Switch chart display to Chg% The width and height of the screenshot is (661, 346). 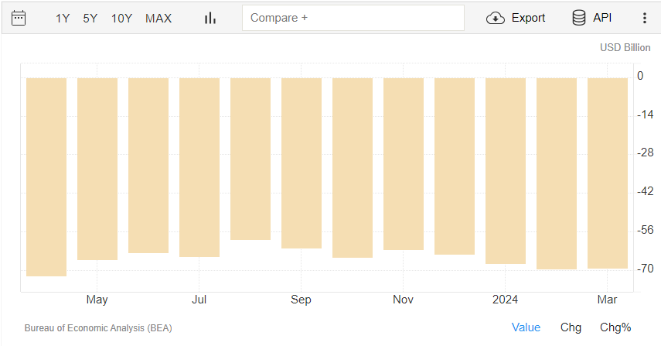(x=615, y=327)
